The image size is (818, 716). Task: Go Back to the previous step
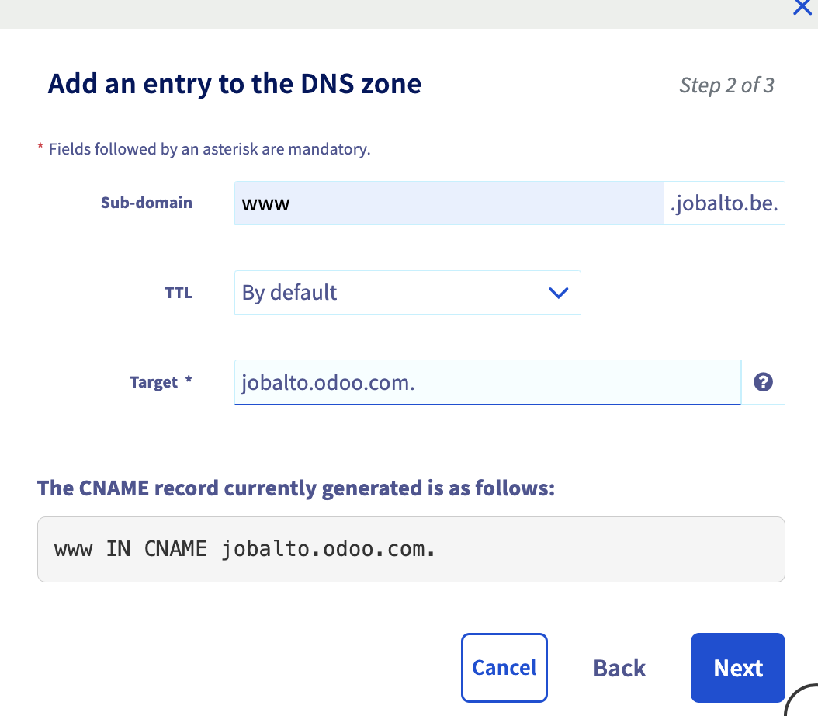coord(619,668)
